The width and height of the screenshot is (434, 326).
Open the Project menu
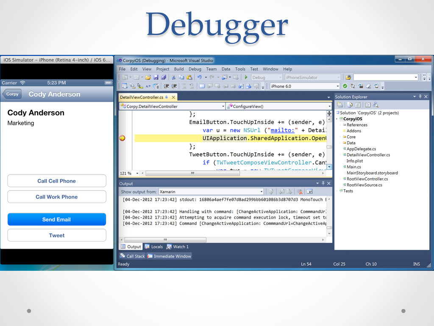pos(162,69)
